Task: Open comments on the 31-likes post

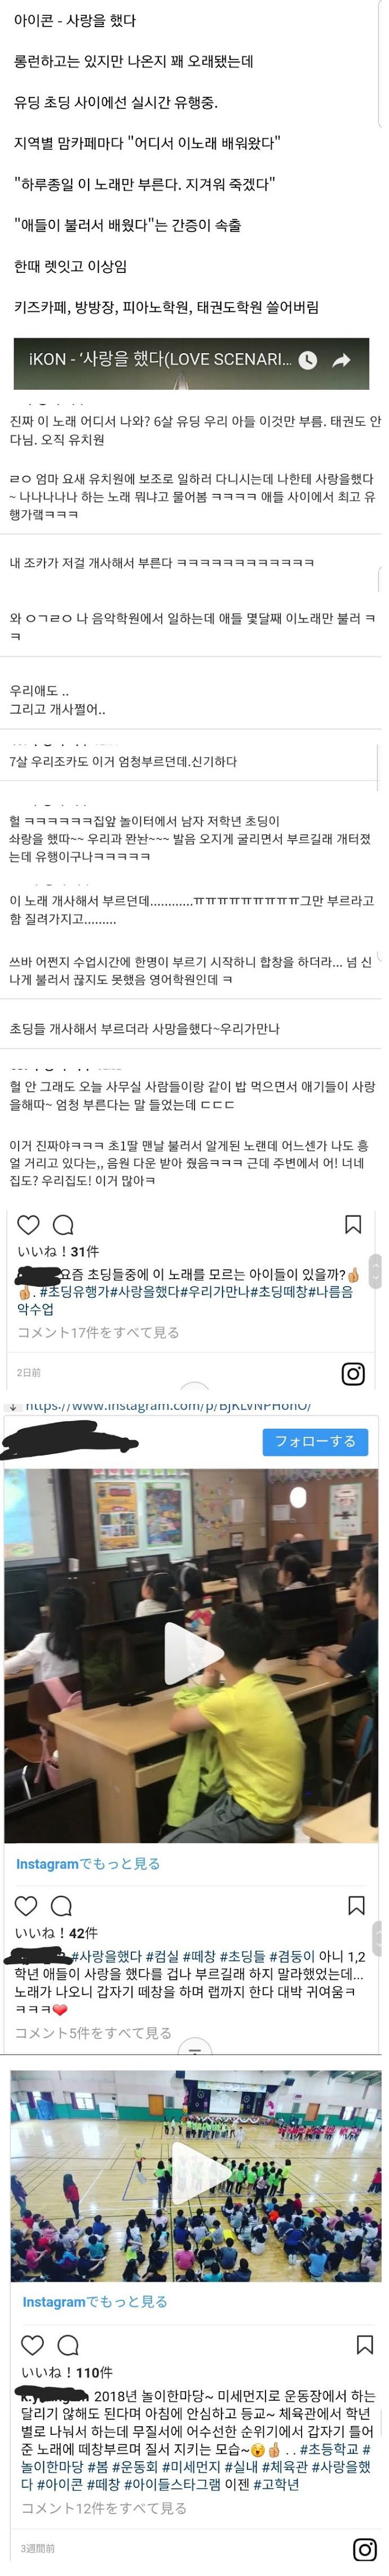Action: tap(63, 1224)
